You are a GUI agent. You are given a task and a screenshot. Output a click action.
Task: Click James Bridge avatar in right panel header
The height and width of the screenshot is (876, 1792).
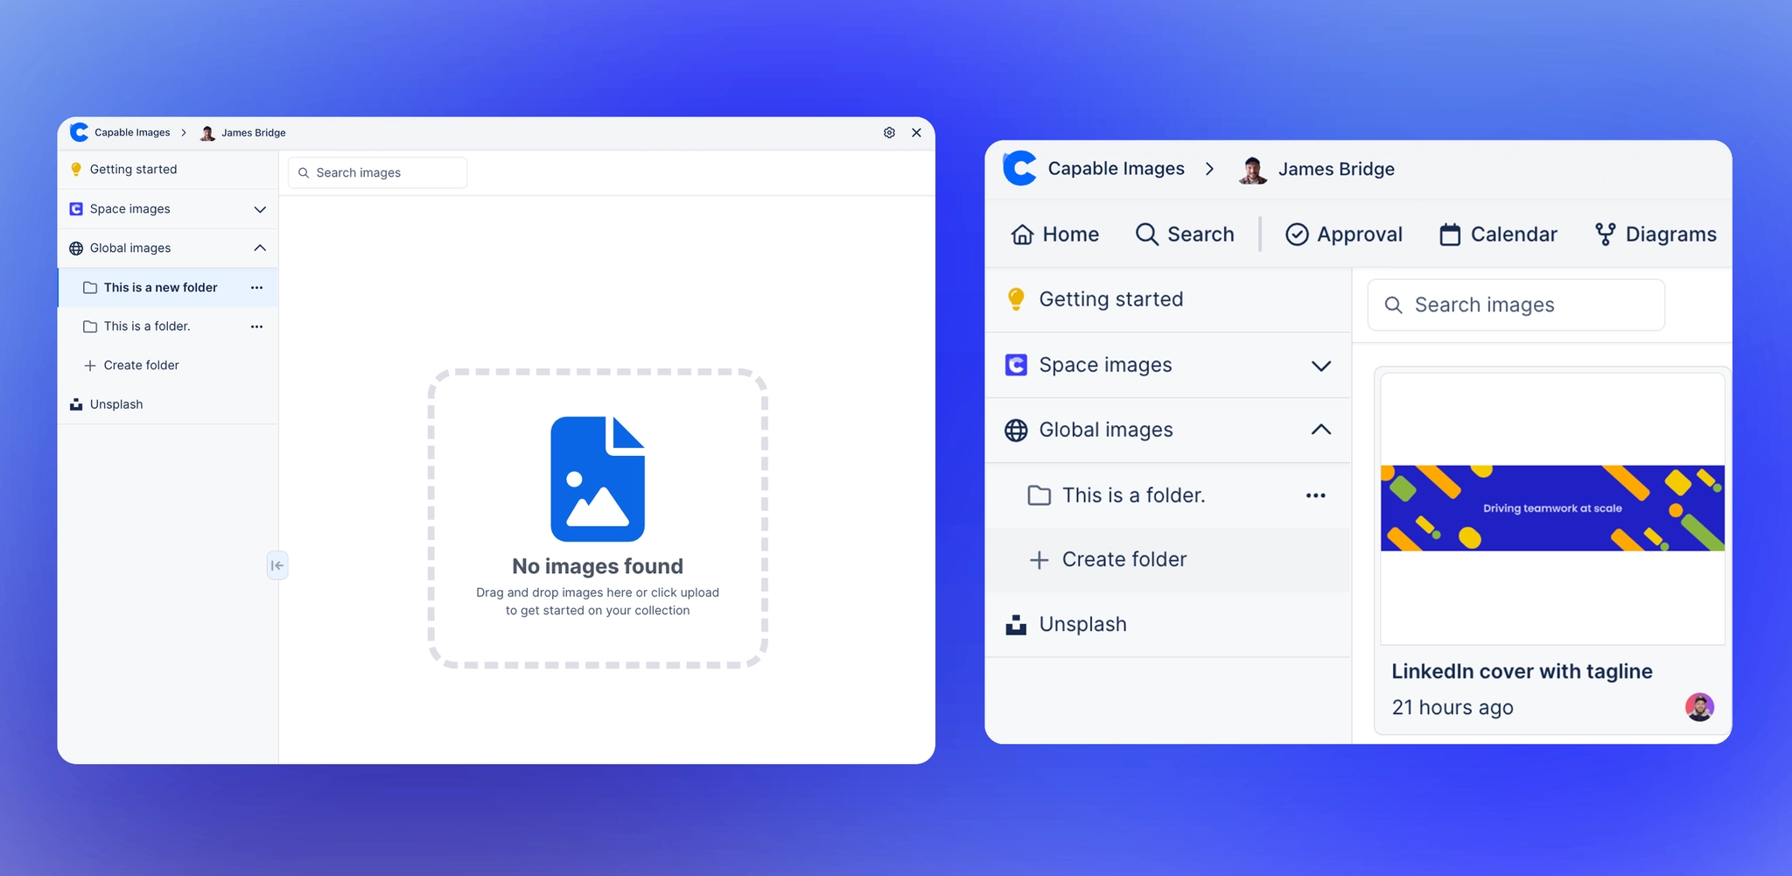coord(1252,170)
